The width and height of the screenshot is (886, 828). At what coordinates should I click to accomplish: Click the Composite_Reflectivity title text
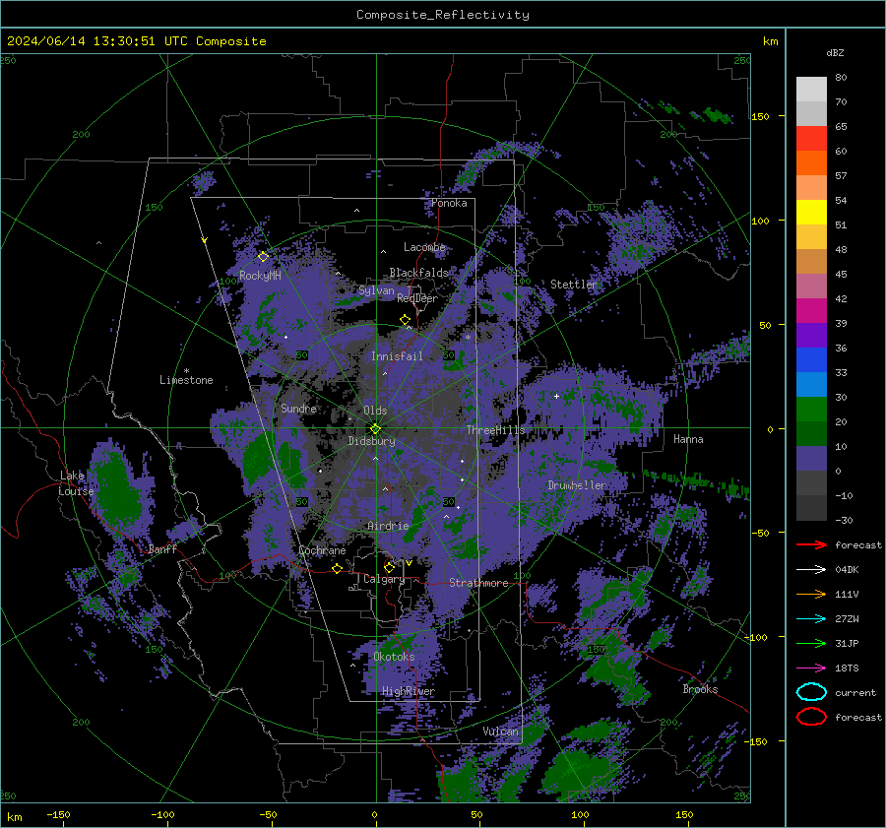coord(443,15)
